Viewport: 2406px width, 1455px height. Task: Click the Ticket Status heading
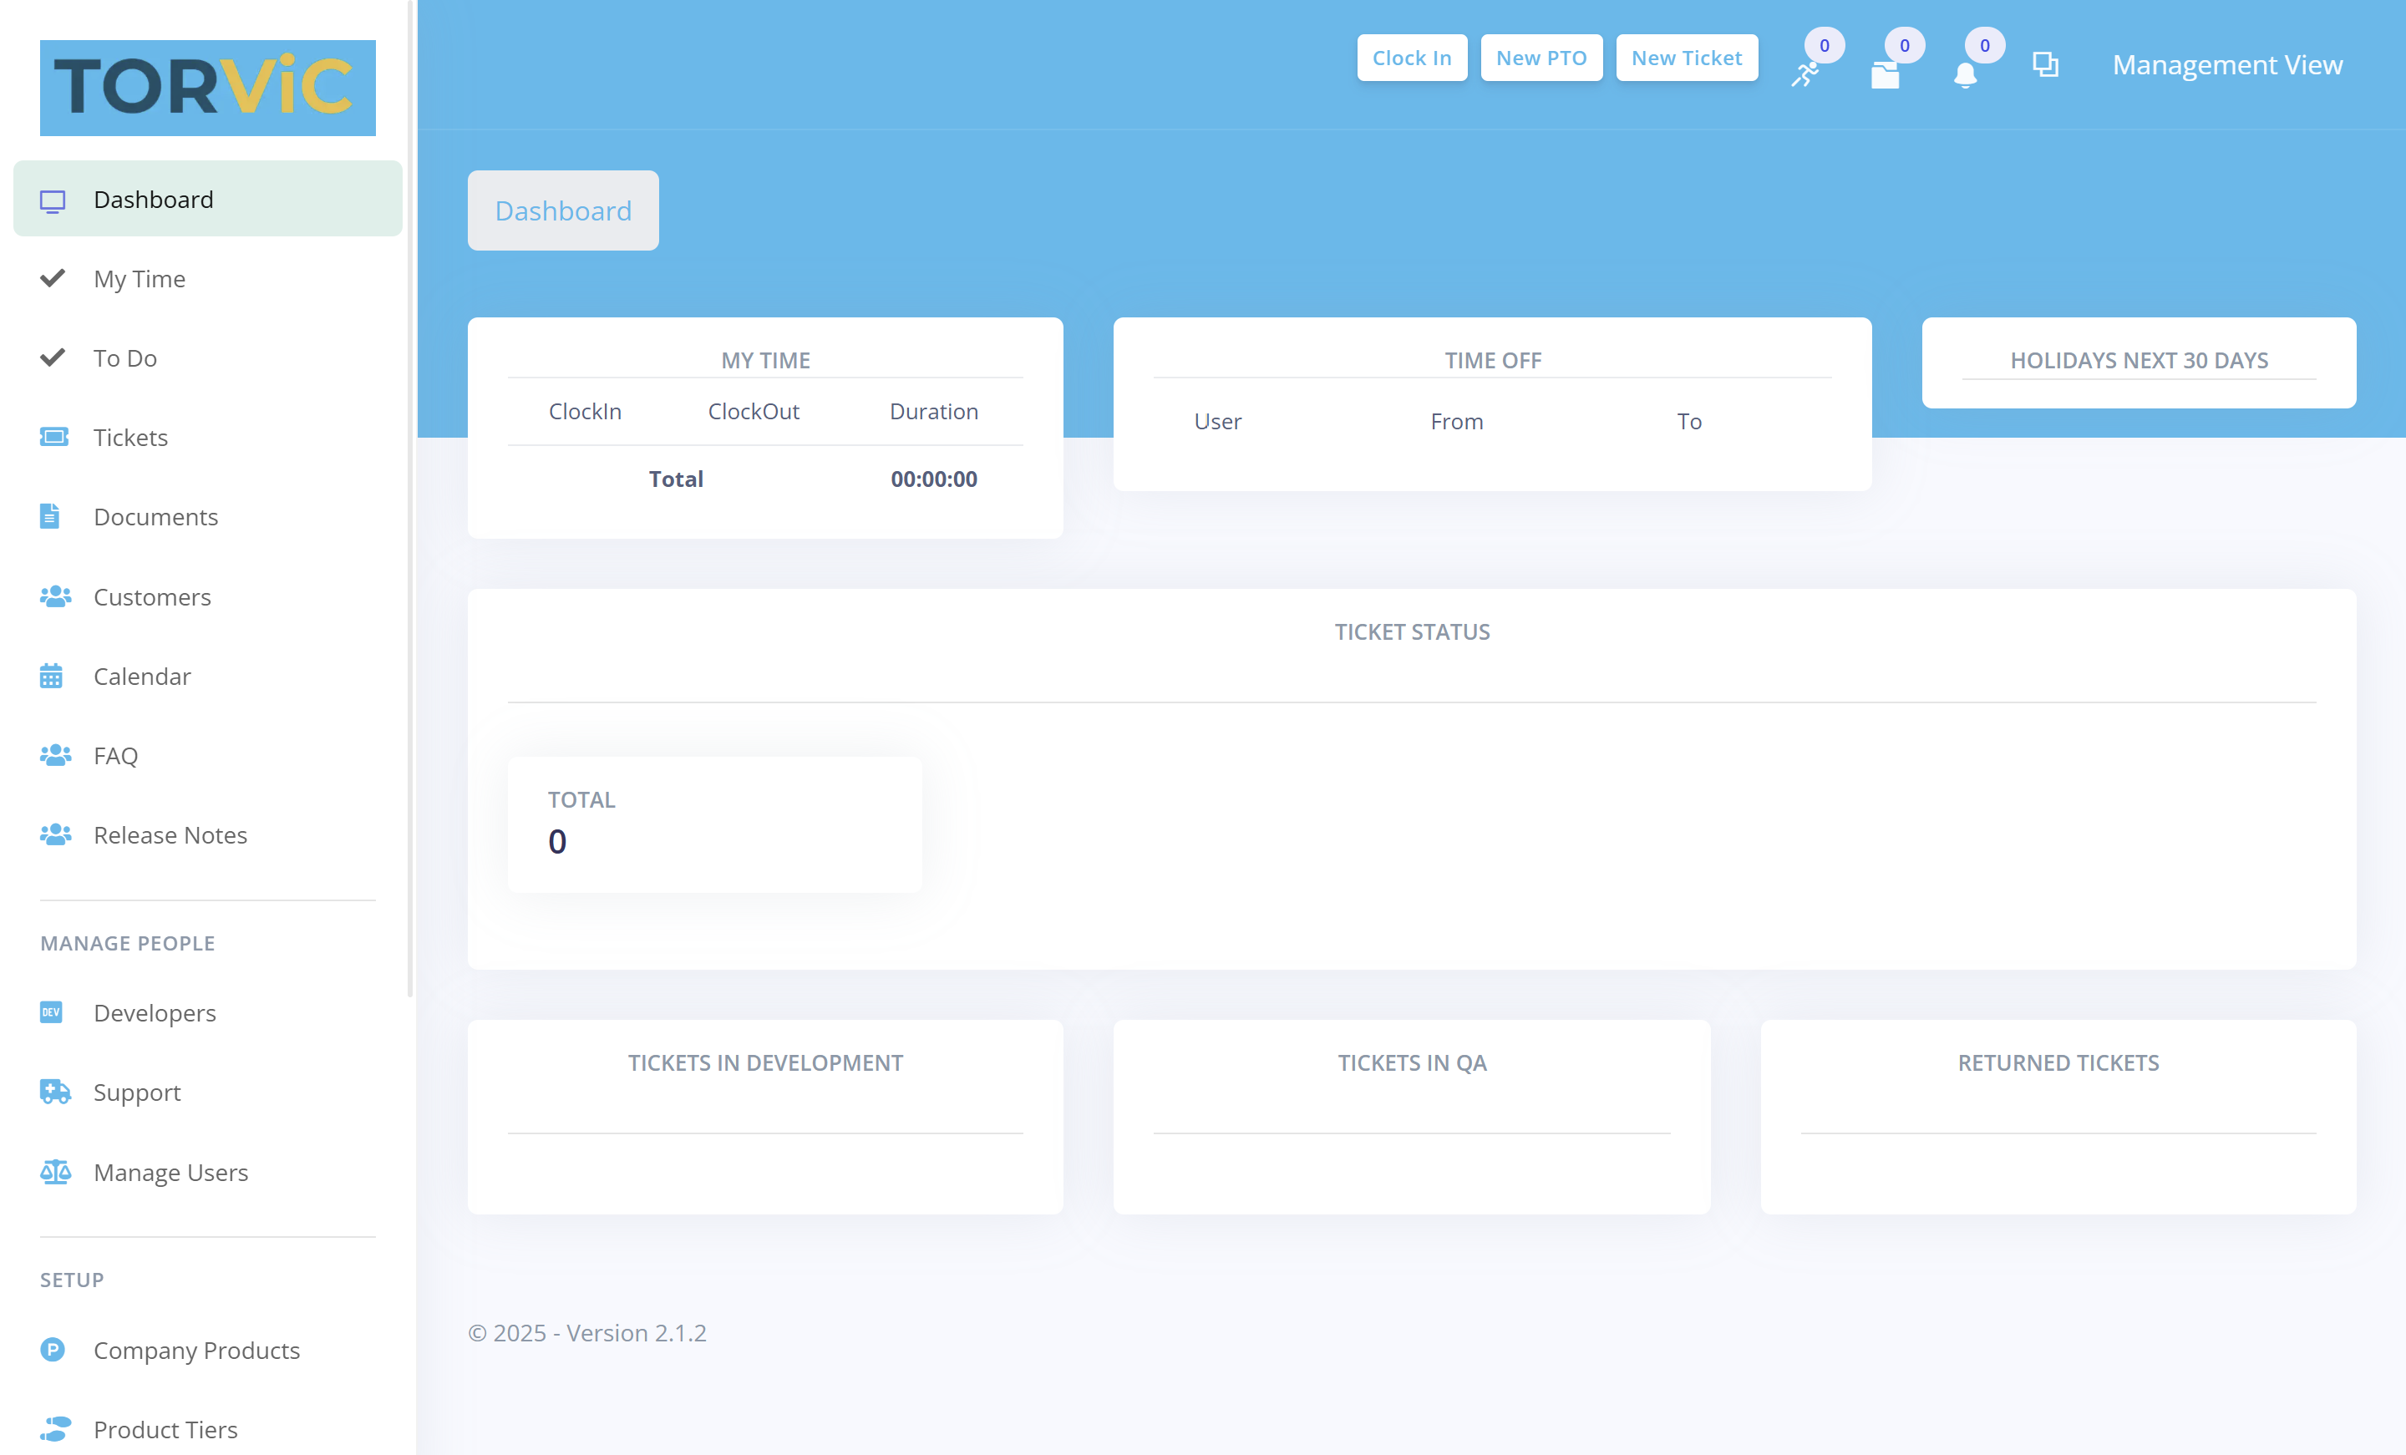[1412, 631]
